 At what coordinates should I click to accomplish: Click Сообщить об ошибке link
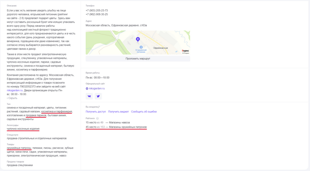144,112
